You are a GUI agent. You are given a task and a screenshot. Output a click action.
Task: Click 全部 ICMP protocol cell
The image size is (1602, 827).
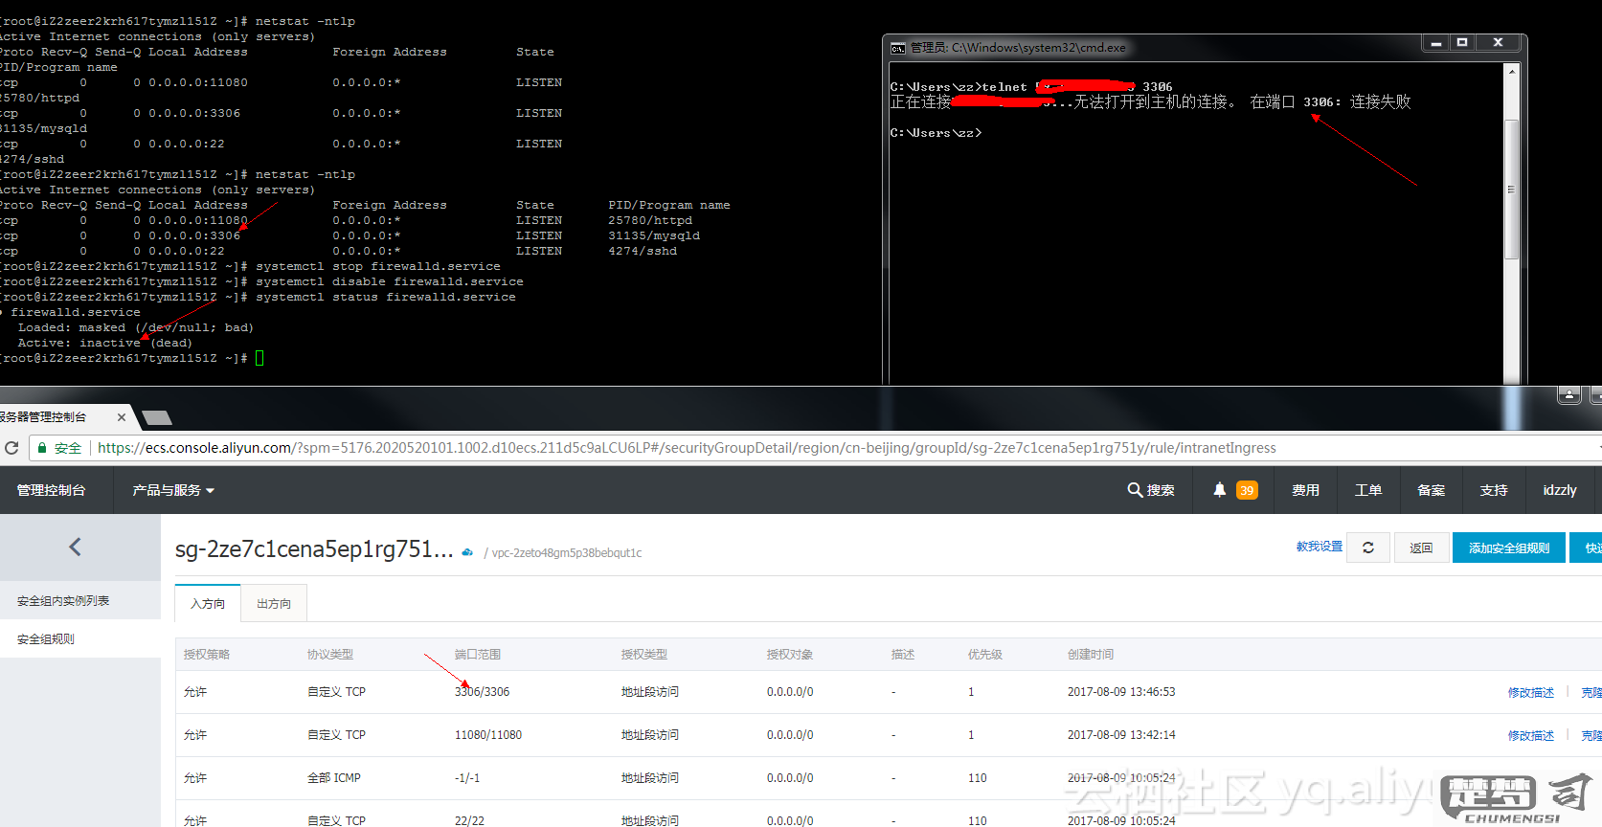tap(334, 778)
